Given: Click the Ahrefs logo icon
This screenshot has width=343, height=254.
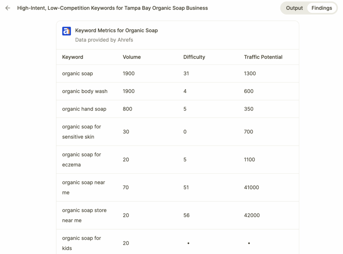Looking at the screenshot, I should point(67,31).
